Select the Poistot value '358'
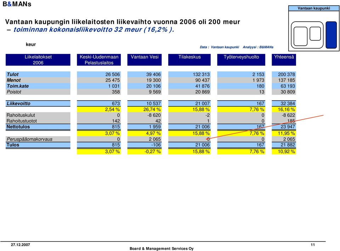The width and height of the screenshot is (340, 251). (x=116, y=92)
